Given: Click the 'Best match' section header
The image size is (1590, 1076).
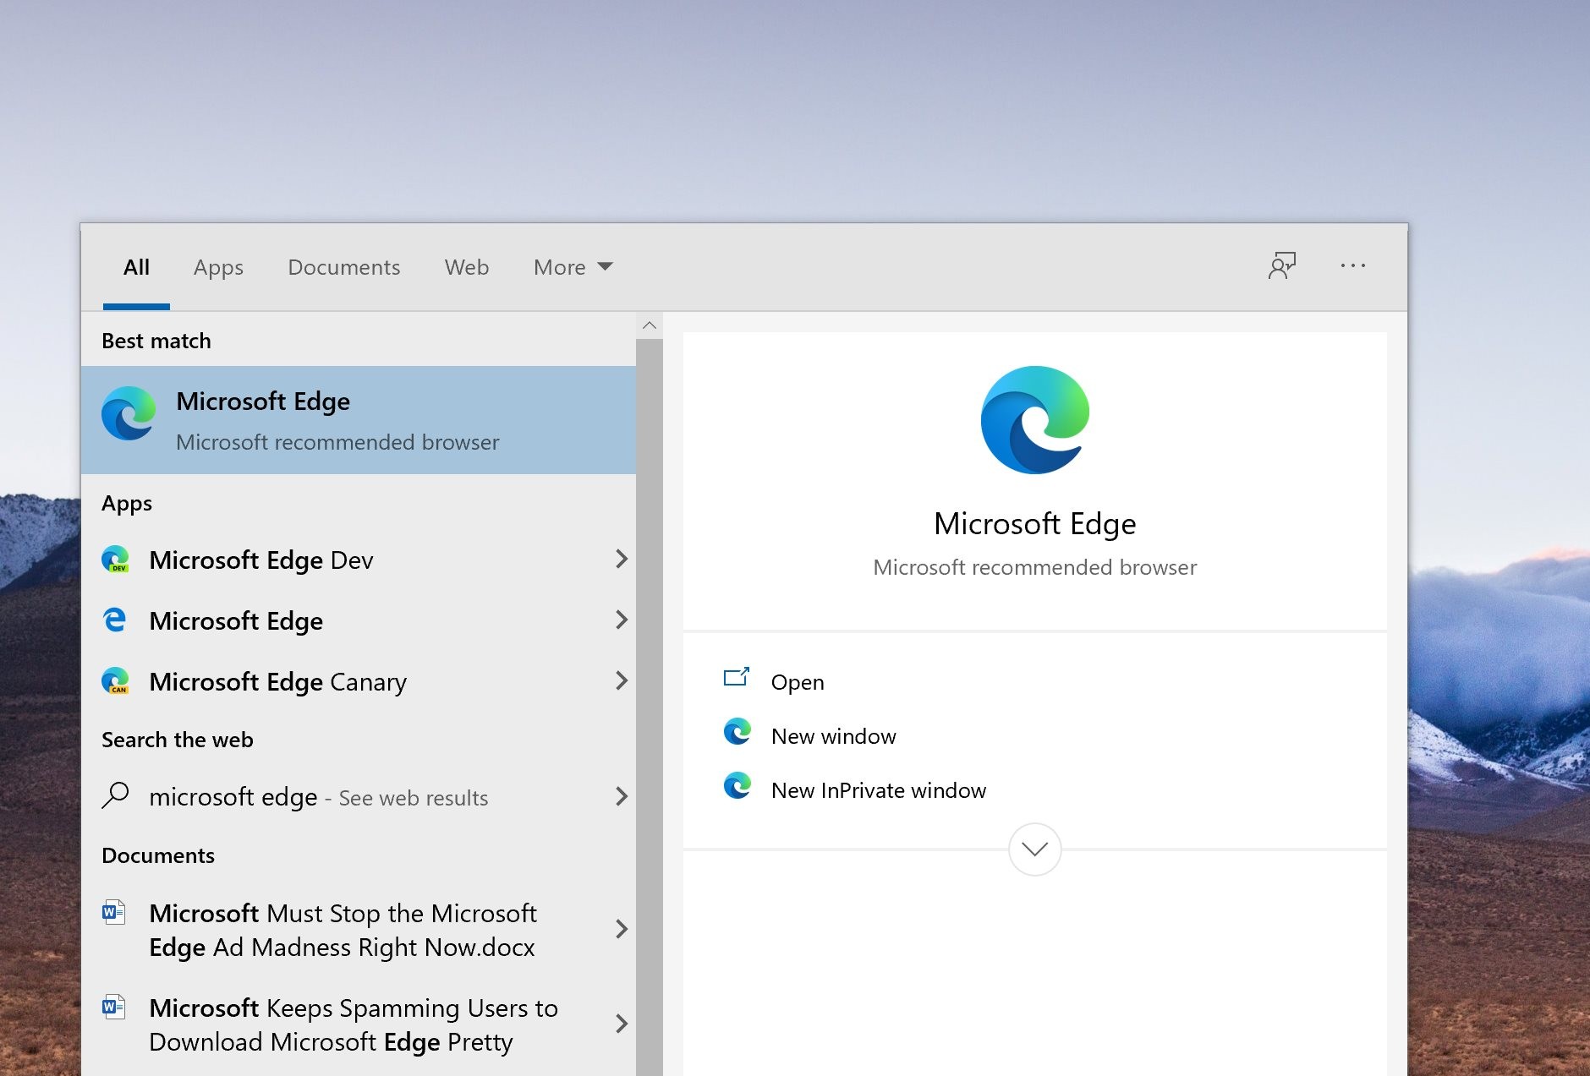Looking at the screenshot, I should [x=156, y=341].
